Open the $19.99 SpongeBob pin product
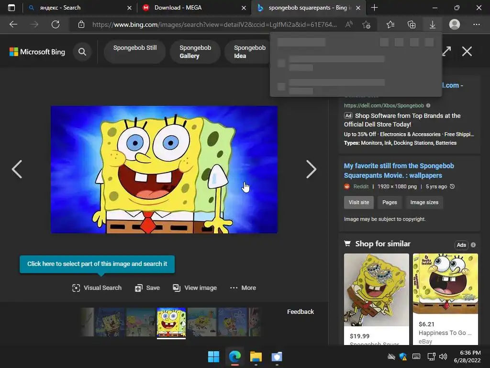The width and height of the screenshot is (490, 368). pos(376,299)
